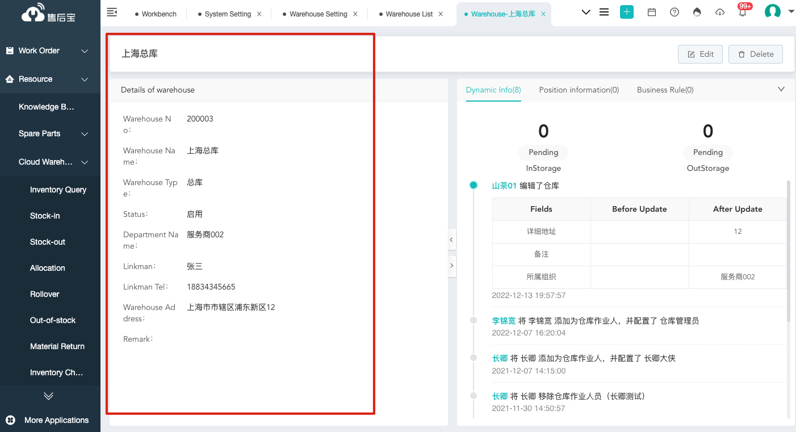Click the More Applications label

57,420
